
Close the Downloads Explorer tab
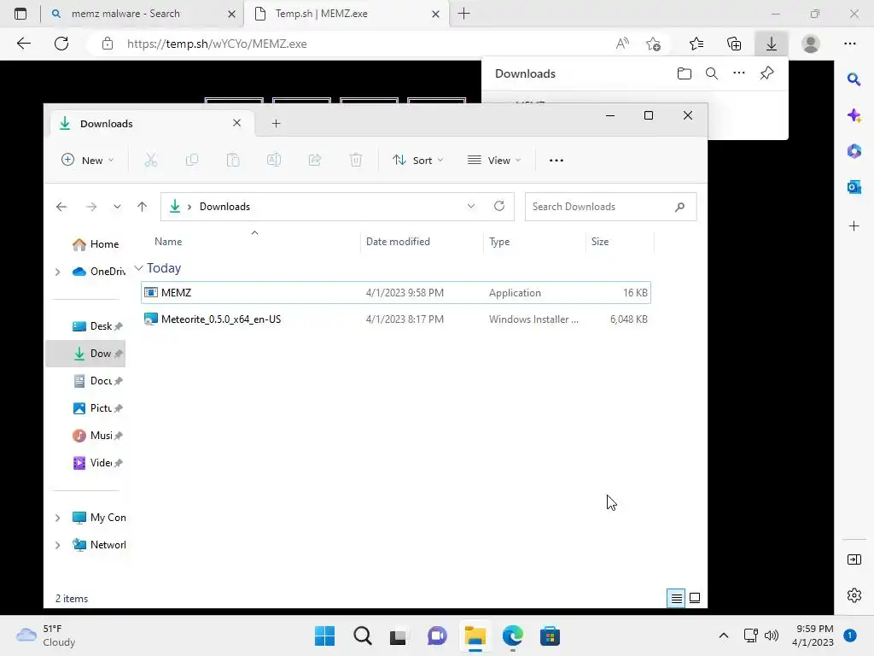point(237,123)
